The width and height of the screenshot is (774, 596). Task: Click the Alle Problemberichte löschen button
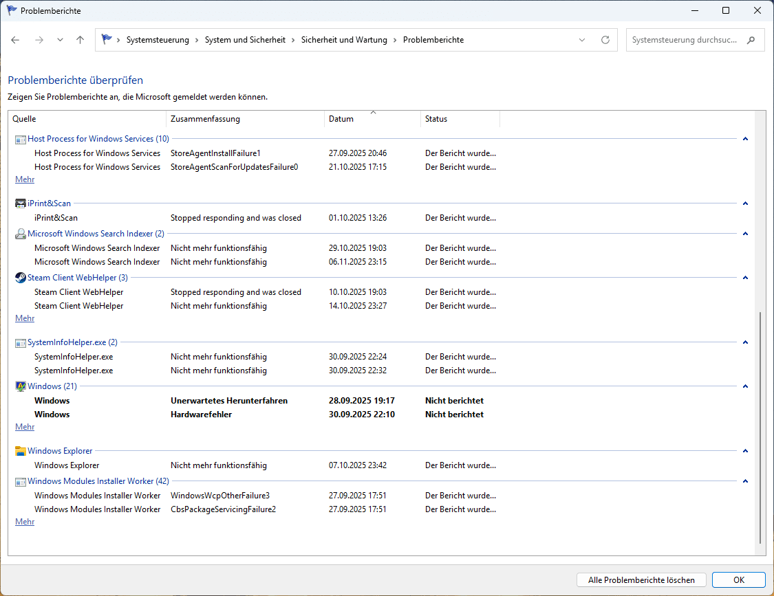[642, 580]
